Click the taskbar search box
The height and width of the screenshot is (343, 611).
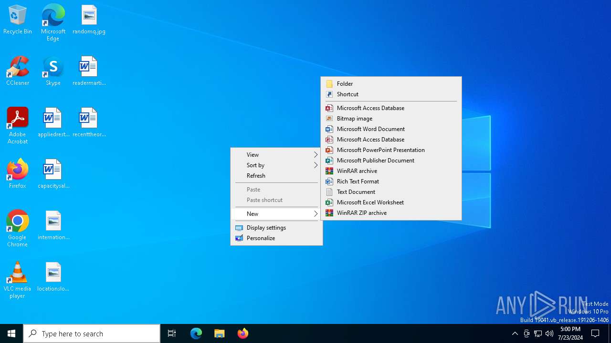tap(92, 333)
